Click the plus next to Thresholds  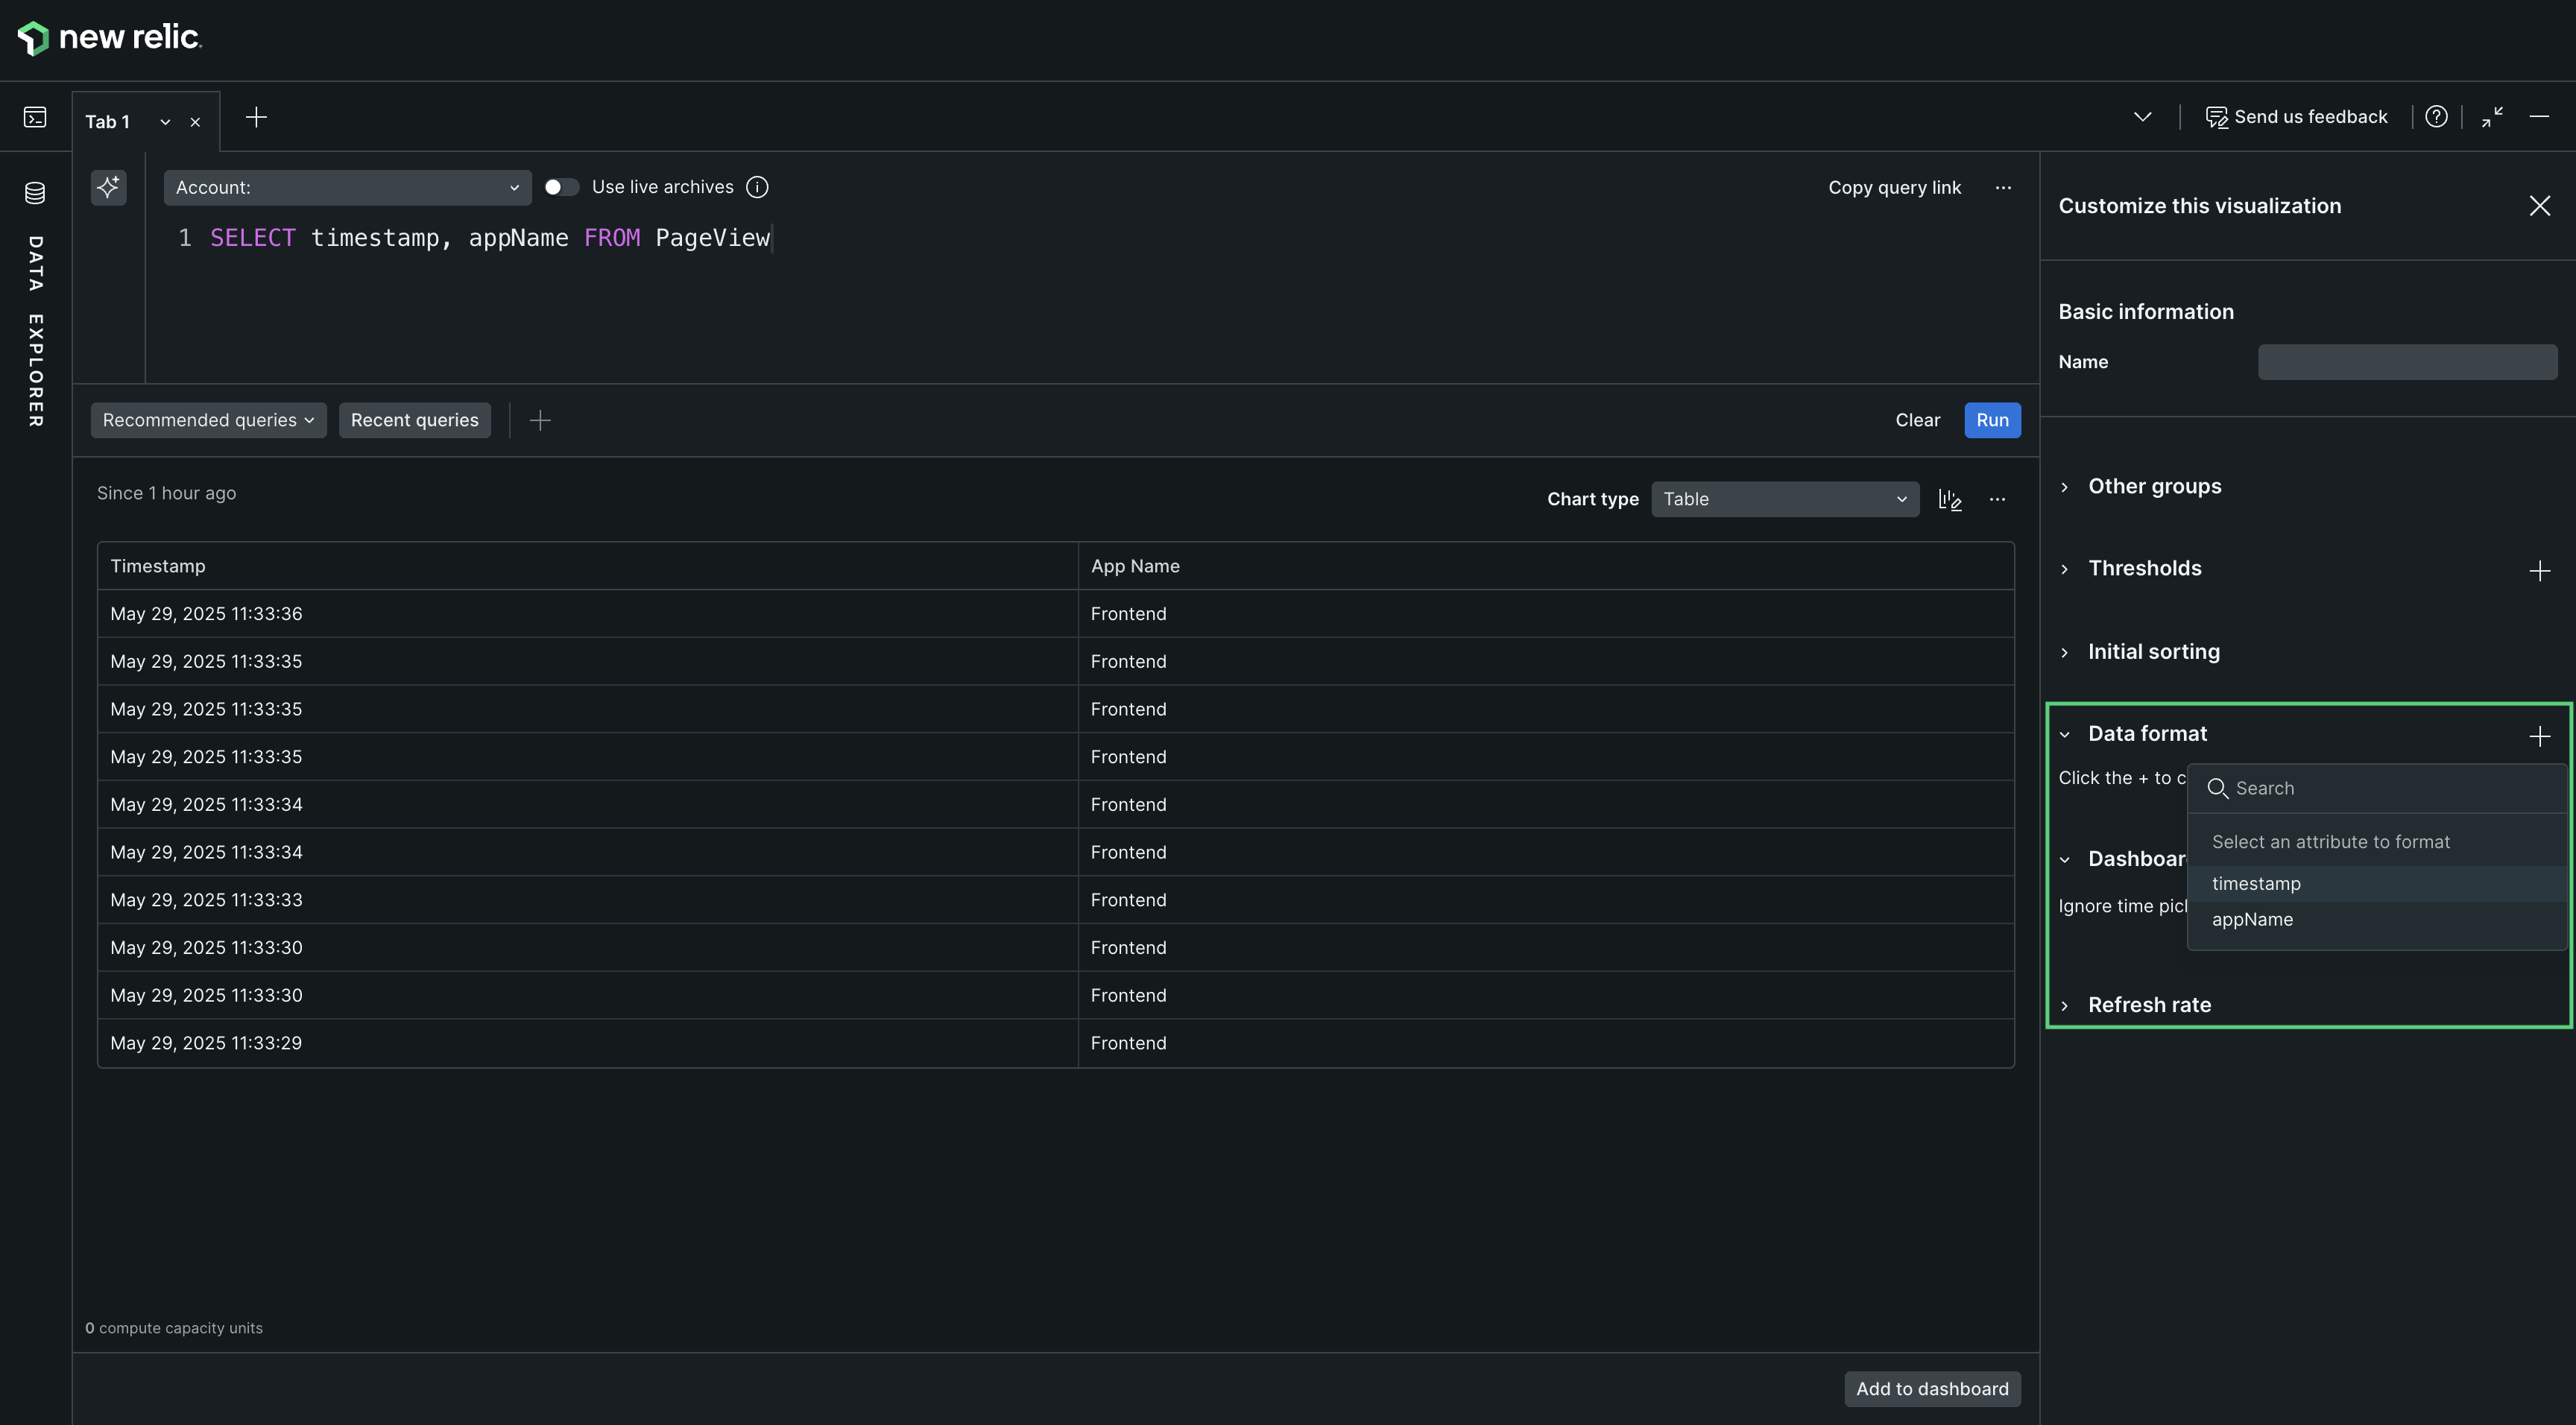click(2539, 571)
